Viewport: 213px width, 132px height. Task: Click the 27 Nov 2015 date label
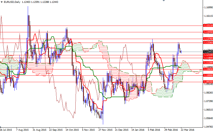(105, 130)
